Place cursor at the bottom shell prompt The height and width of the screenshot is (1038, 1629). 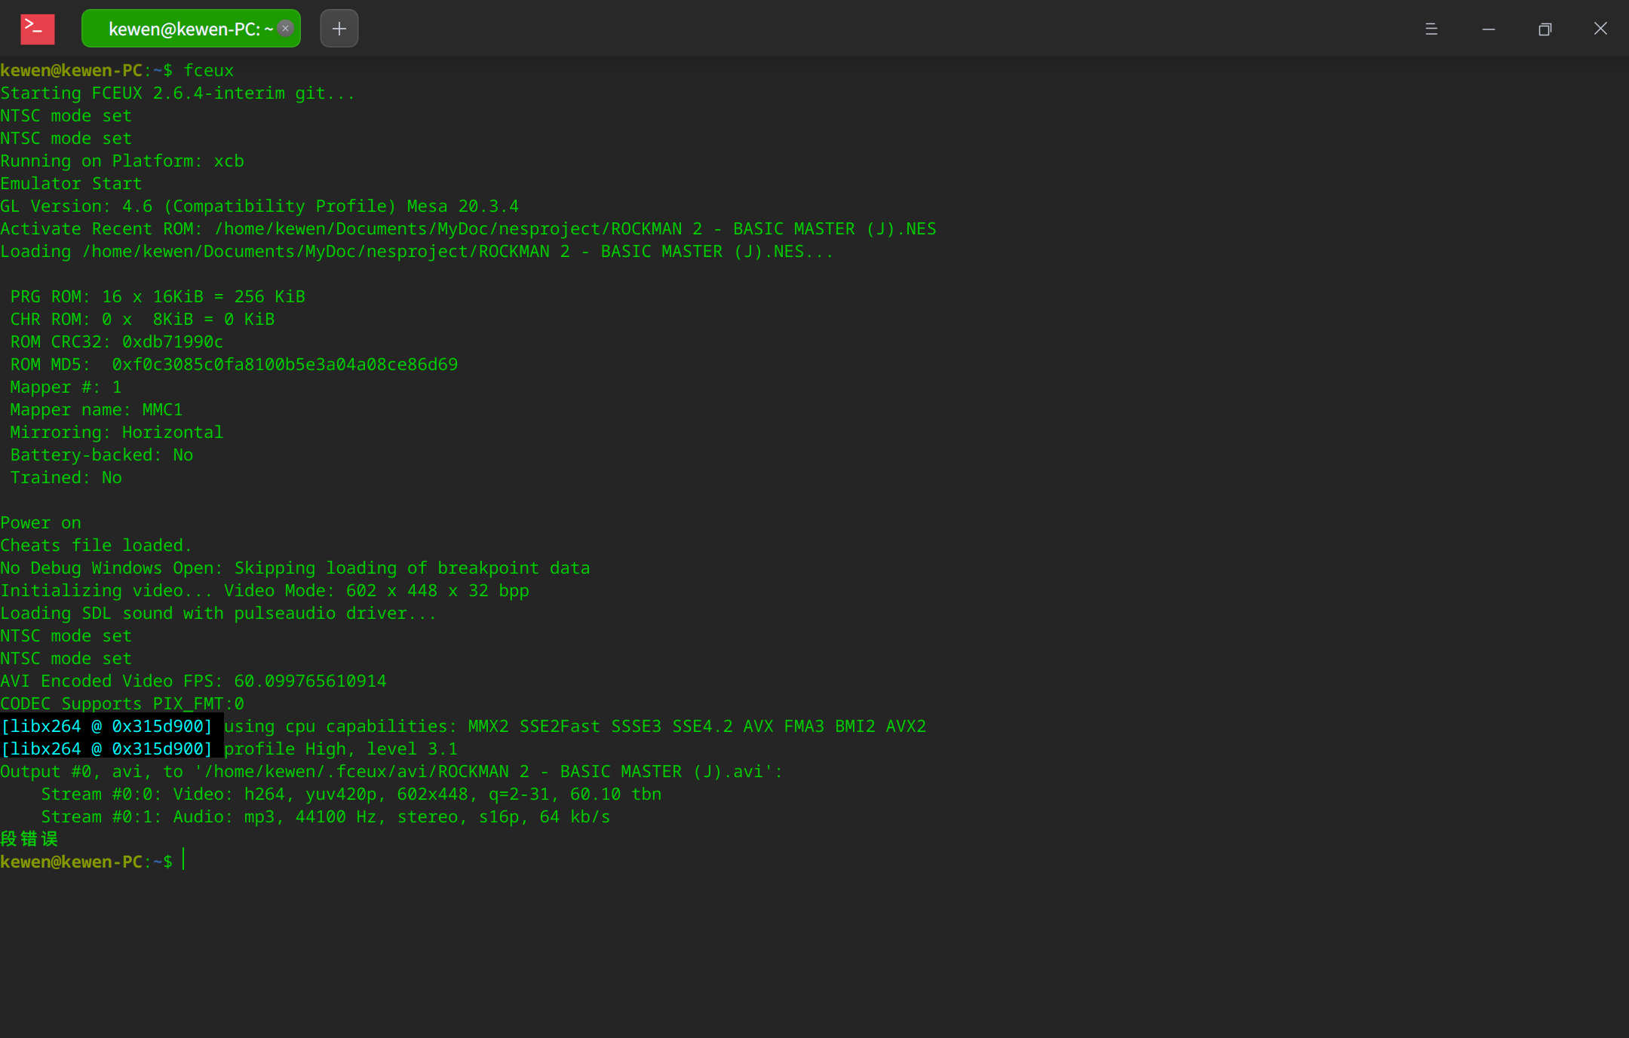point(183,861)
